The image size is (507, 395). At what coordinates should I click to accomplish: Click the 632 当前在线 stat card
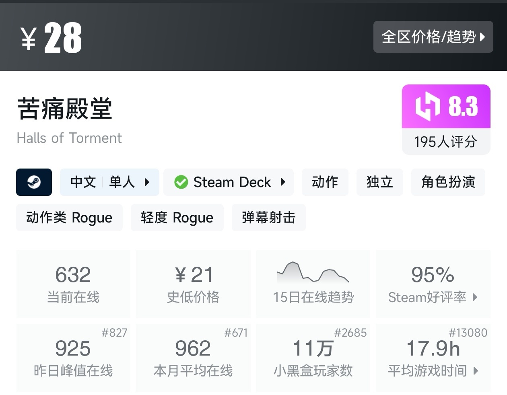[73, 284]
